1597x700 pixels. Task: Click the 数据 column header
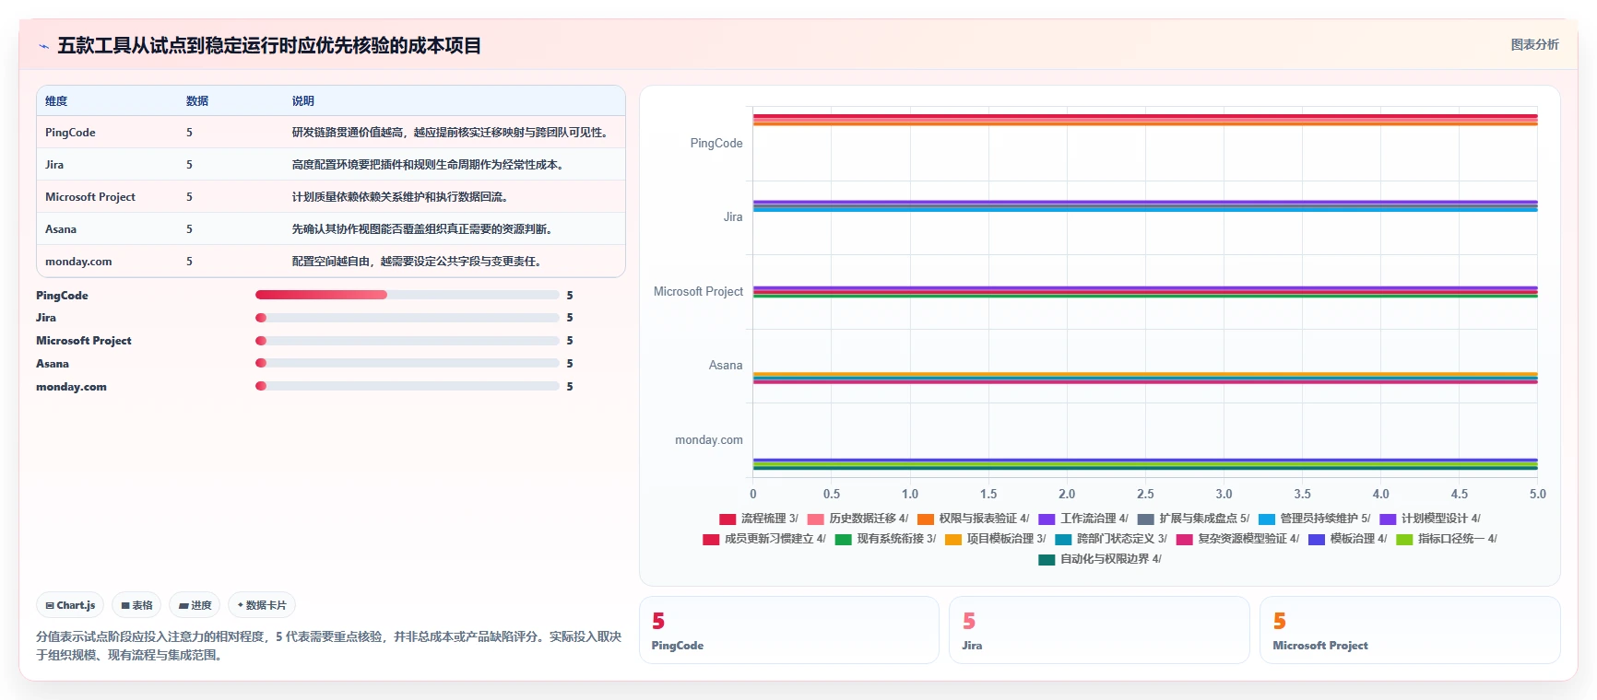click(197, 101)
